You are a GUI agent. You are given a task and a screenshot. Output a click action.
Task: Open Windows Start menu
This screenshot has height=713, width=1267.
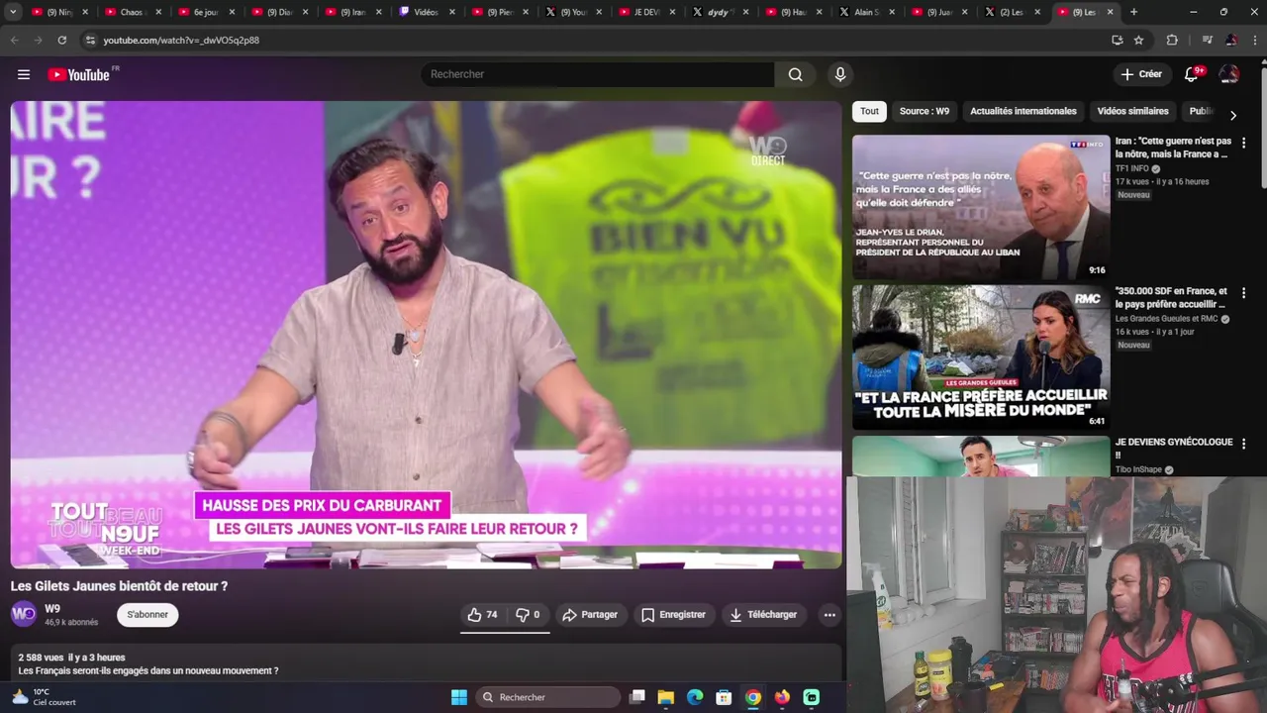click(459, 697)
